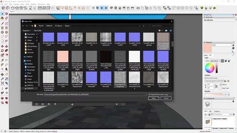
Task: Toggle Use texture image checkbox
Action: click(206, 78)
